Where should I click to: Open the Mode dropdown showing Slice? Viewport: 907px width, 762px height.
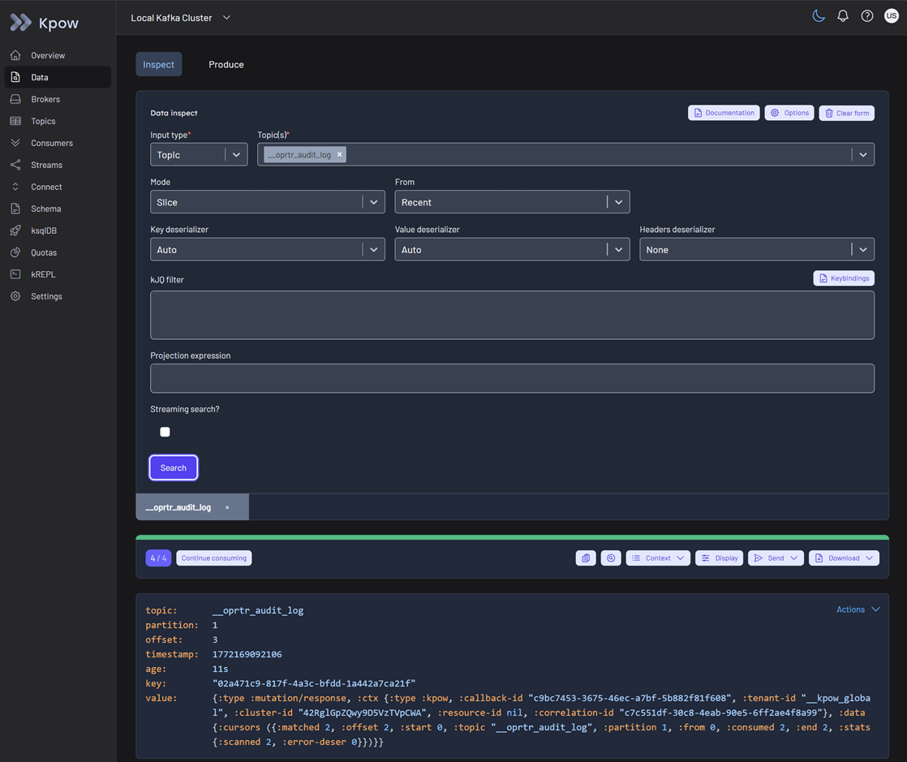267,203
